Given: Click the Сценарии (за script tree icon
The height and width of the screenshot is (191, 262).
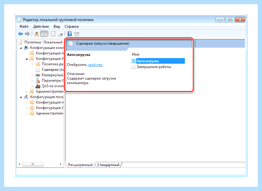Looking at the screenshot, I should [x=38, y=70].
